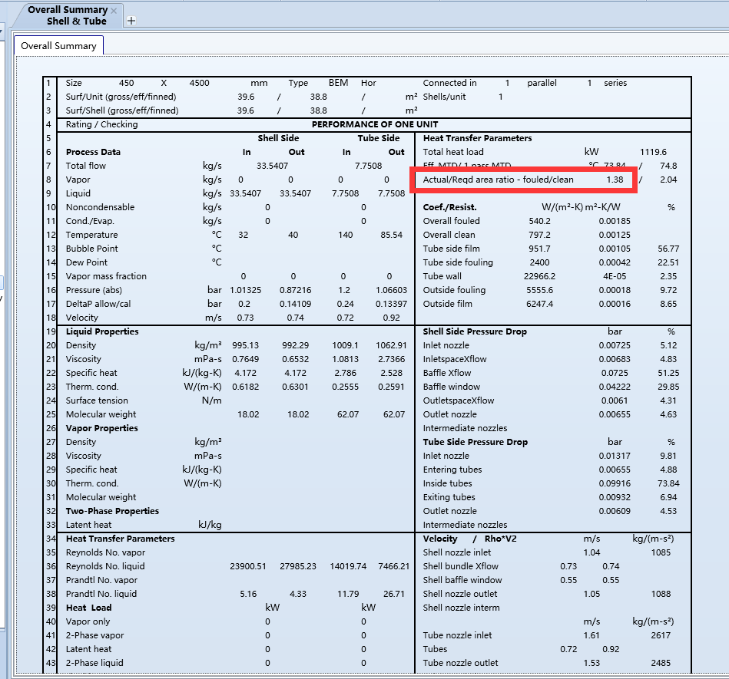The height and width of the screenshot is (679, 729).
Task: Select the exchanger Type BEM value
Action: (338, 83)
